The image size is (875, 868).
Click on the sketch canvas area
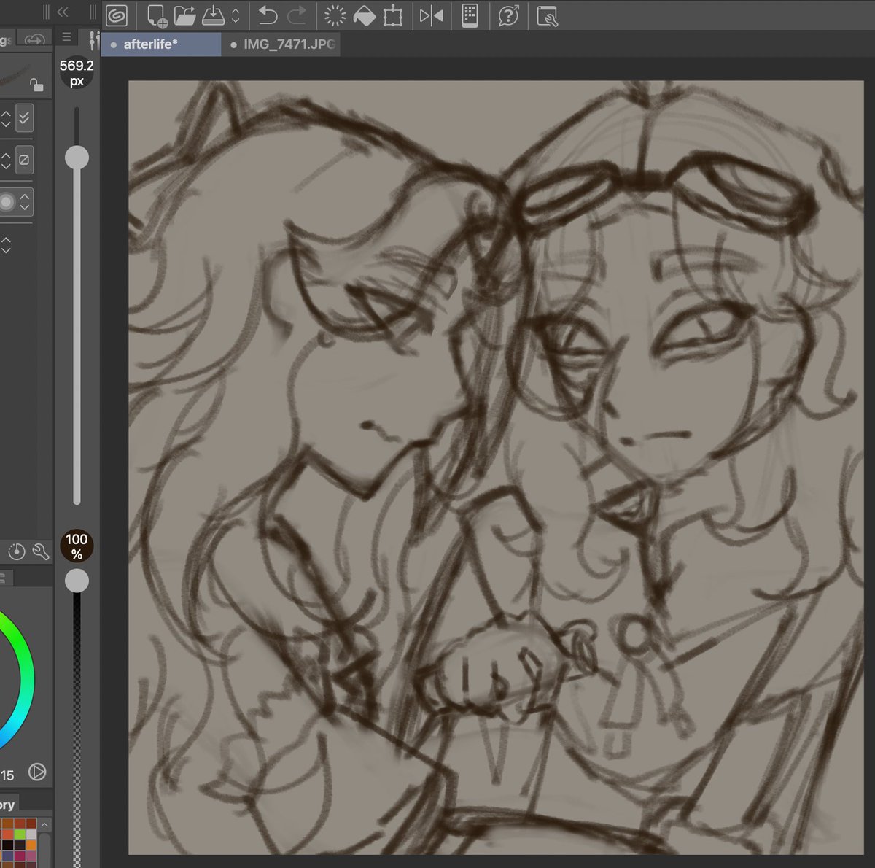[496, 467]
